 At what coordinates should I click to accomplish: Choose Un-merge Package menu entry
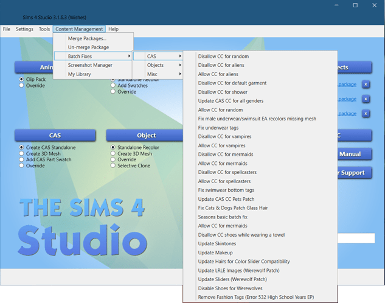point(93,47)
